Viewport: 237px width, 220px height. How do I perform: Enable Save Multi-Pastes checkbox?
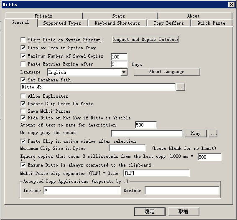point(23,111)
